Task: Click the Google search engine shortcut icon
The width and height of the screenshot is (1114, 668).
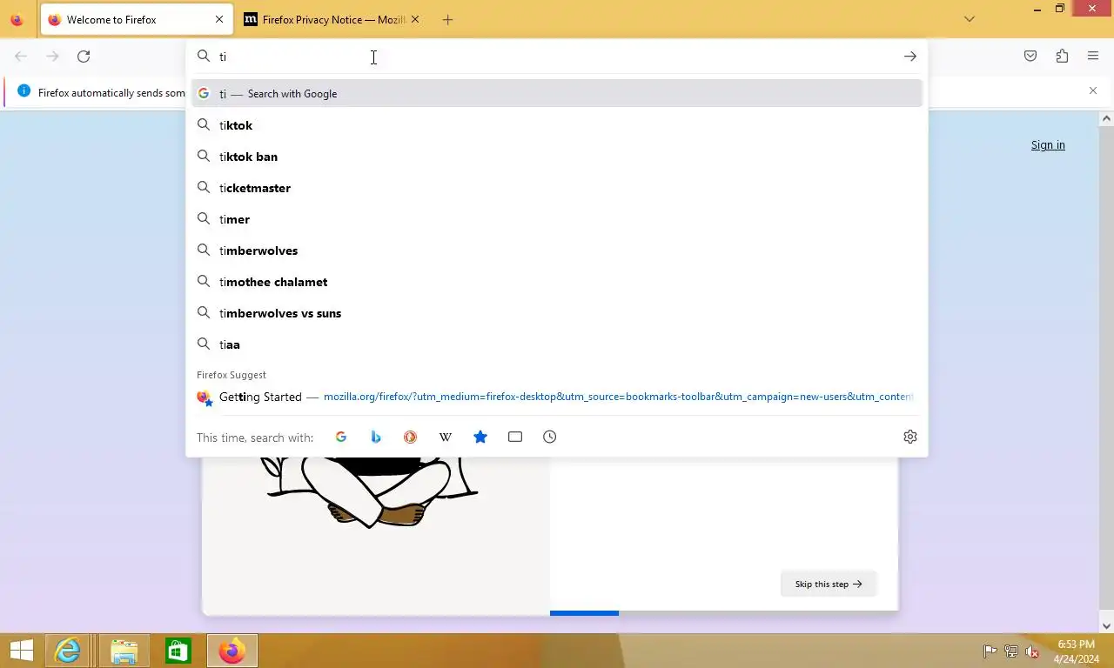Action: (x=341, y=437)
